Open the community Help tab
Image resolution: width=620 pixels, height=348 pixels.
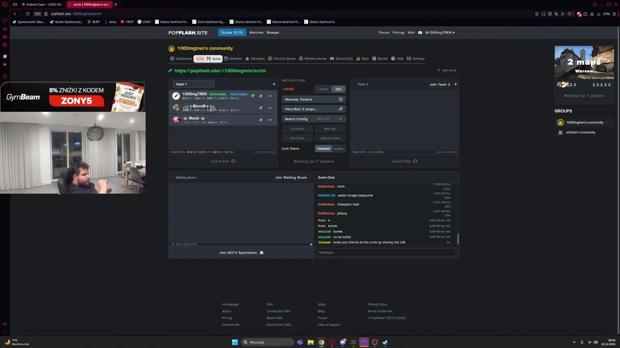pos(397,58)
